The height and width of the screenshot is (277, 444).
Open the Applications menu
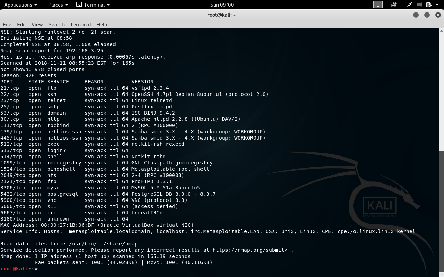[x=20, y=5]
